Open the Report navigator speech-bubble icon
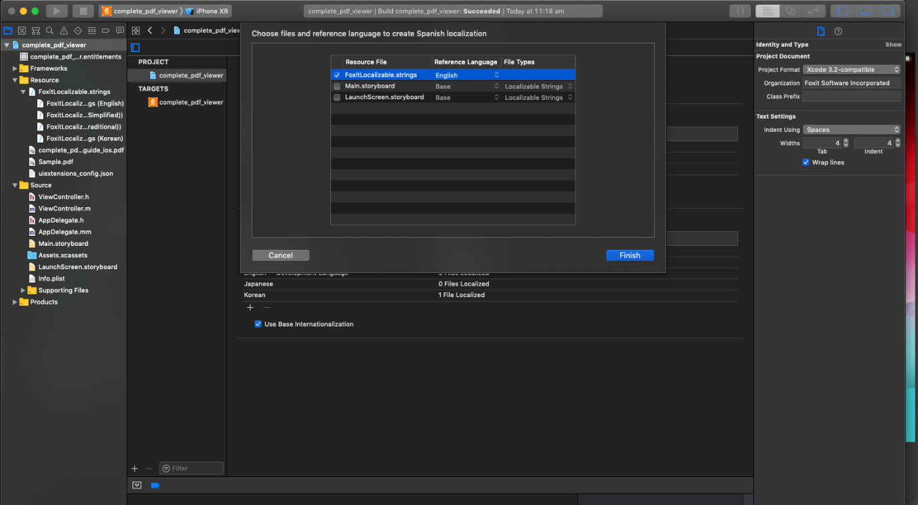The image size is (918, 505). (x=120, y=31)
